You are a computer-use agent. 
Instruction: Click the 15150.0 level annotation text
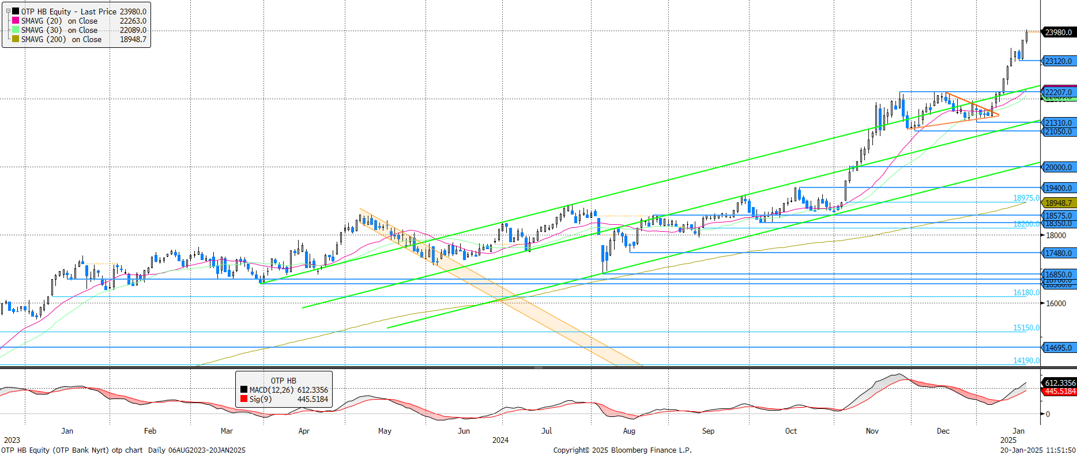click(x=1026, y=328)
